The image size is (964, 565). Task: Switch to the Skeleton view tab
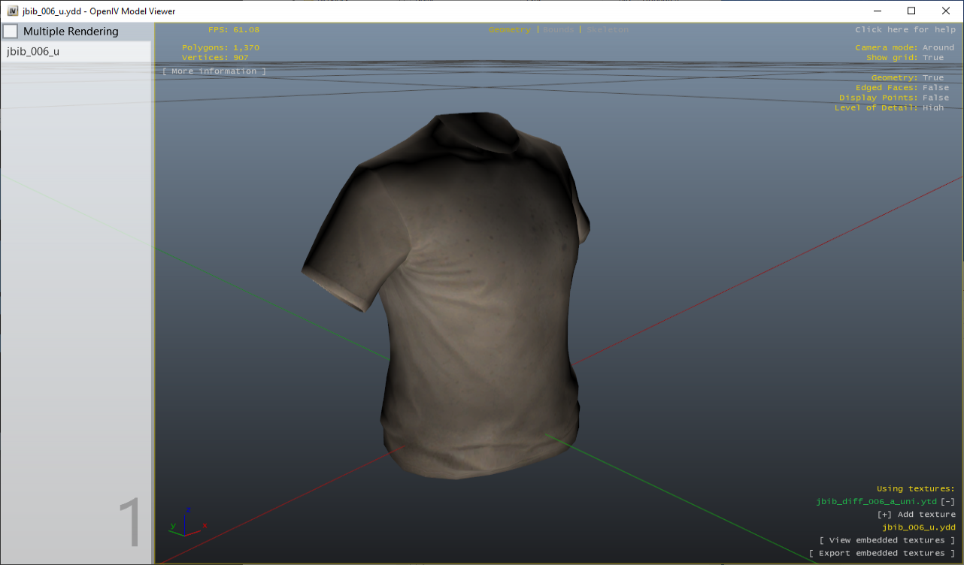pyautogui.click(x=607, y=29)
